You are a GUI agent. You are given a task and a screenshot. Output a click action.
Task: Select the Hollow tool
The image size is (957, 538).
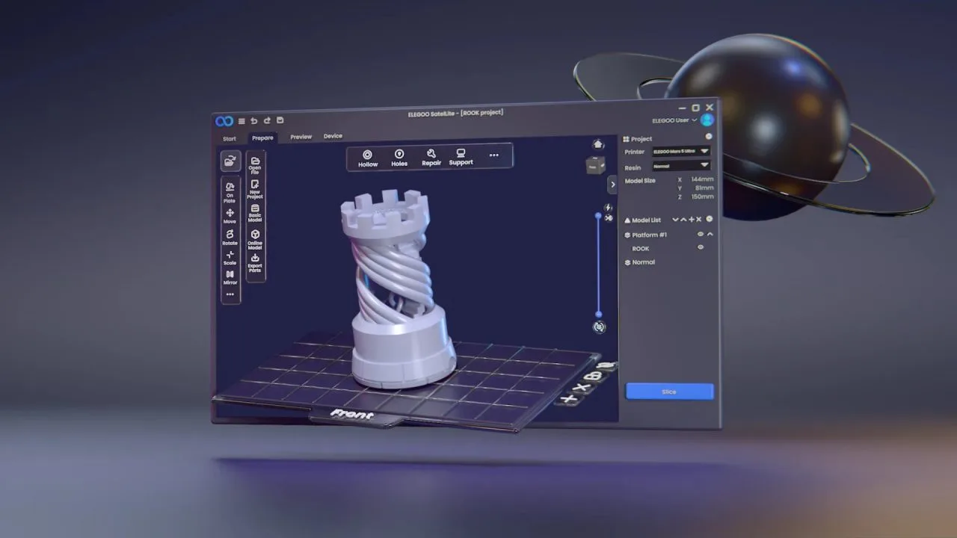point(368,158)
